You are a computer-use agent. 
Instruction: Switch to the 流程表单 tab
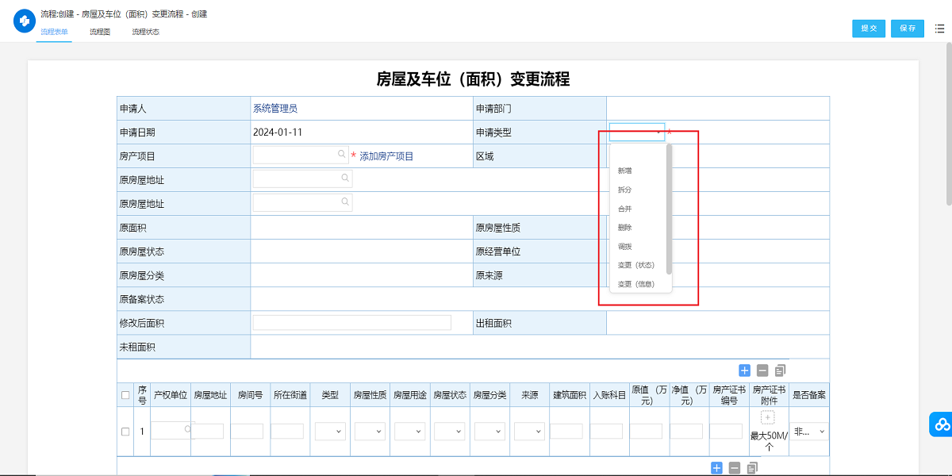coord(54,32)
